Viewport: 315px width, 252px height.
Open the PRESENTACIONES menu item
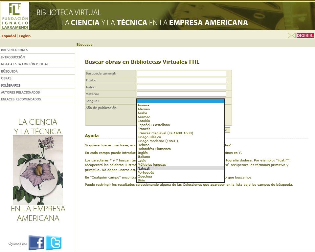point(15,50)
